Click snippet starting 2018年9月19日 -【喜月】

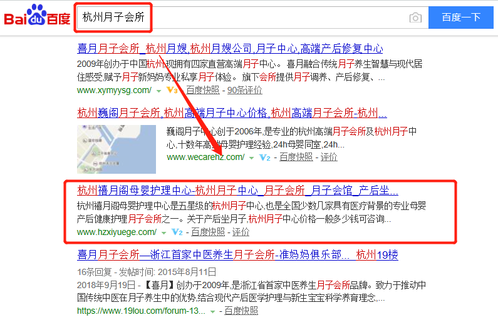click(252, 291)
